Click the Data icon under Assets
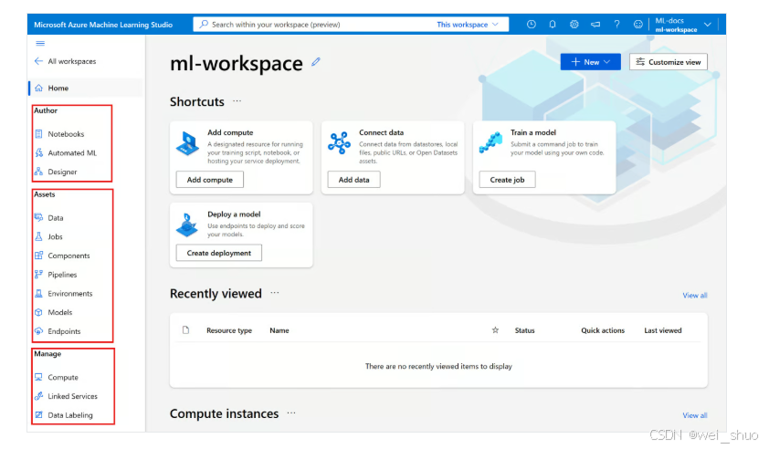 click(x=38, y=217)
